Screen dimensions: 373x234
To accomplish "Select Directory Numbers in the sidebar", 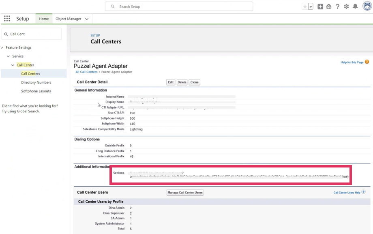I will (x=36, y=82).
